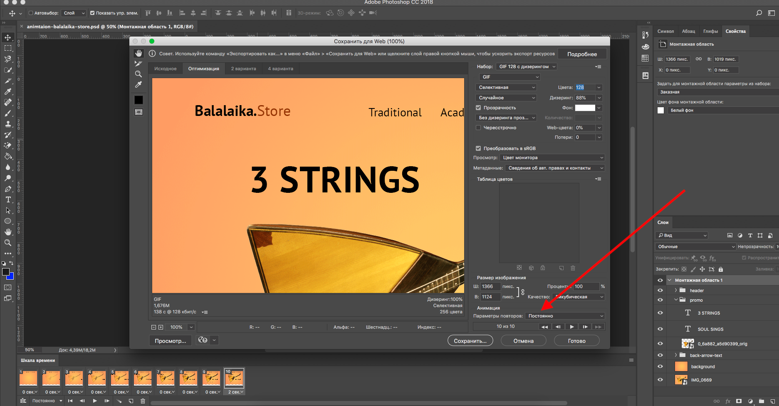
Task: Click the tween frames icon in the timeline
Action: tap(119, 401)
